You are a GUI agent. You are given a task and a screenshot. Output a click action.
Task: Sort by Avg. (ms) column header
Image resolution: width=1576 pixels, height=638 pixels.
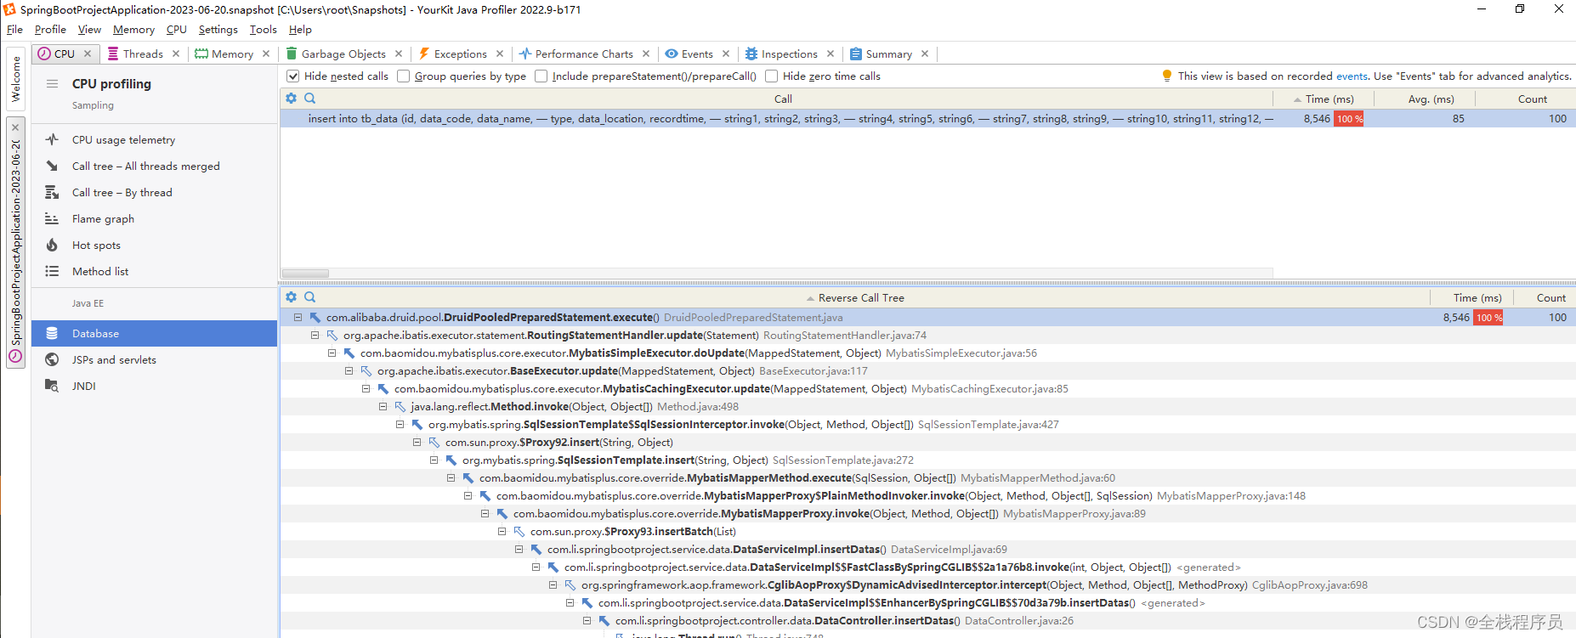pos(1424,99)
